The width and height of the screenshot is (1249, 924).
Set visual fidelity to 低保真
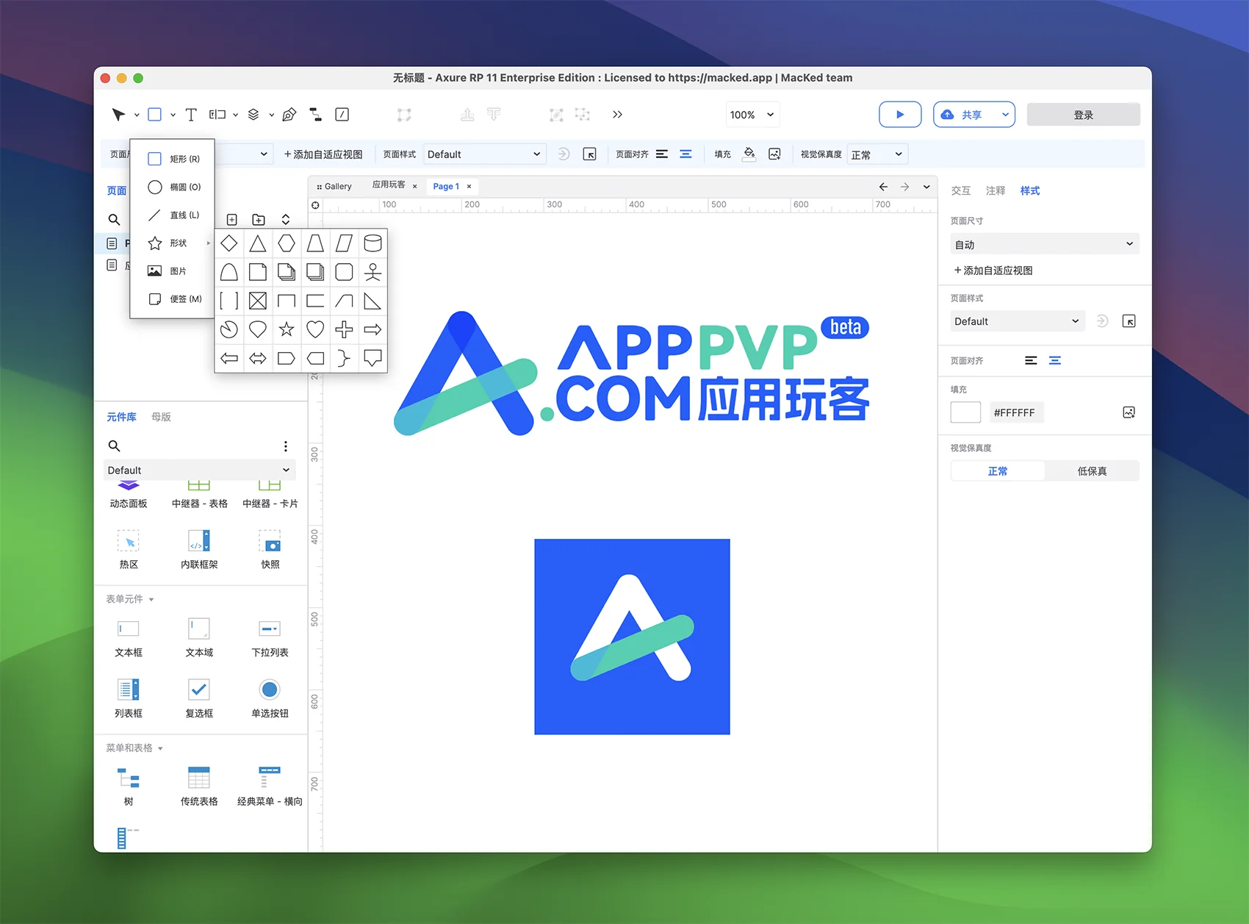pos(1092,471)
